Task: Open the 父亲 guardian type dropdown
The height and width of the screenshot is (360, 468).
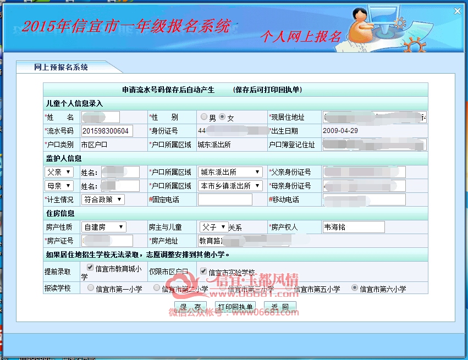Action: (59, 172)
